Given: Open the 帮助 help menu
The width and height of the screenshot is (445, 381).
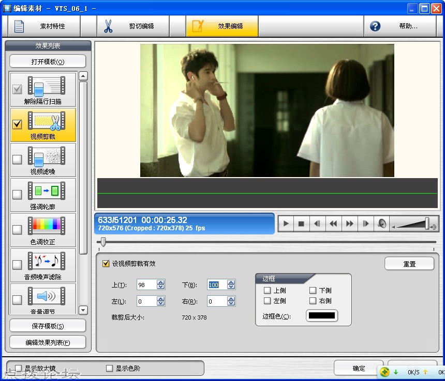Looking at the screenshot, I should pos(400,26).
